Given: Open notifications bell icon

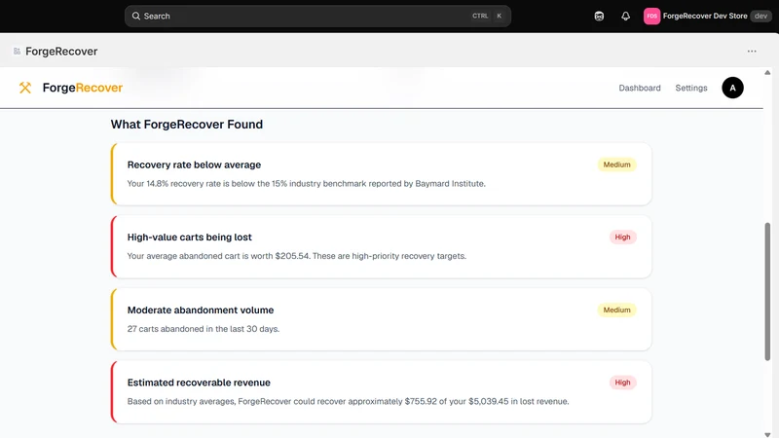Looking at the screenshot, I should (x=625, y=16).
